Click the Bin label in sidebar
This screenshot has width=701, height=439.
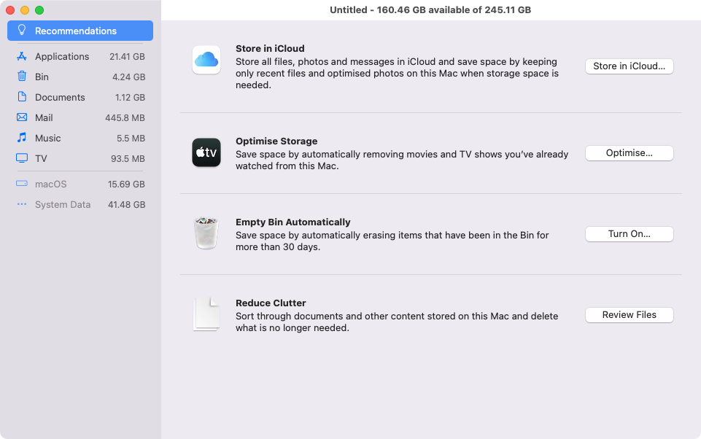[x=42, y=77]
